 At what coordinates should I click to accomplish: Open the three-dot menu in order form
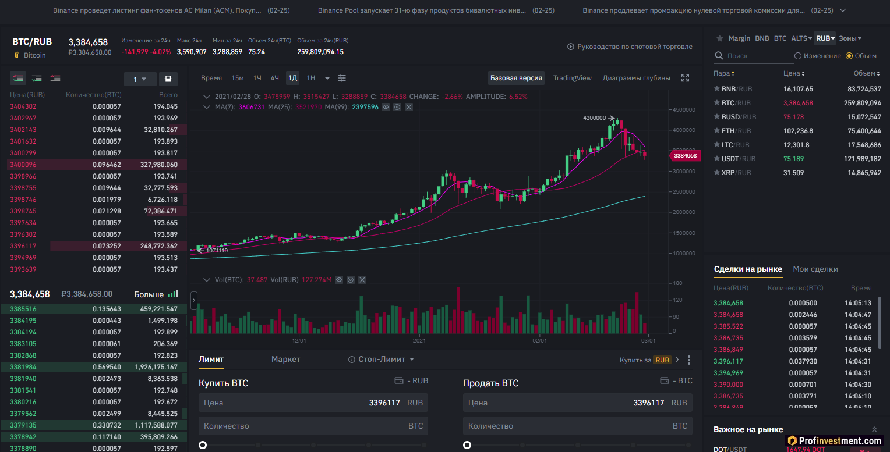(x=689, y=360)
